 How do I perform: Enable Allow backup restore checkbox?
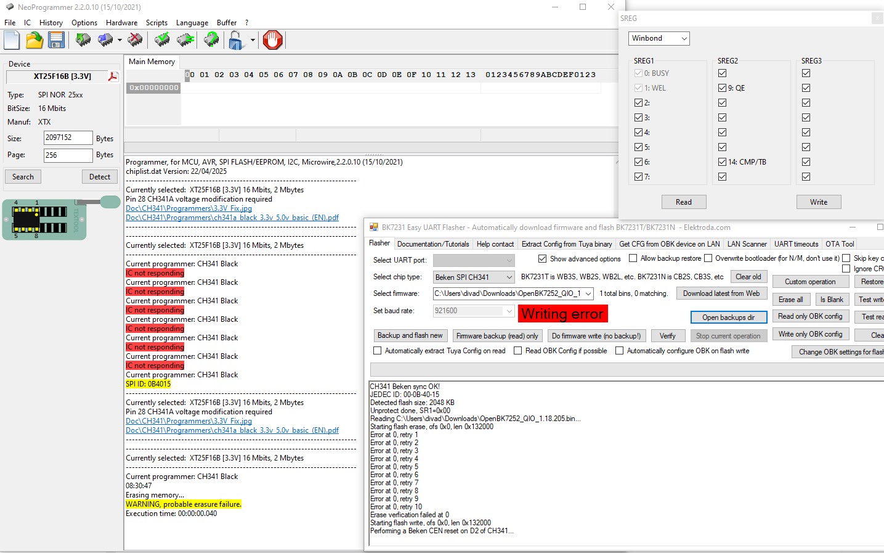coord(633,258)
